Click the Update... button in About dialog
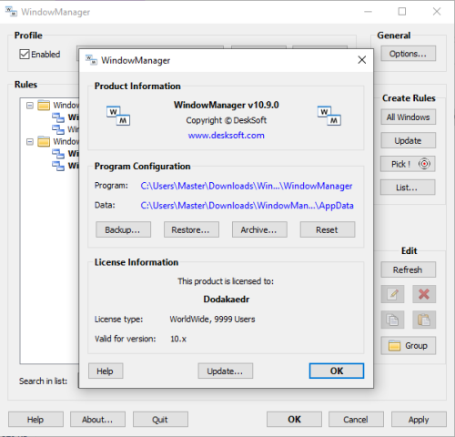The image size is (455, 437). [226, 371]
